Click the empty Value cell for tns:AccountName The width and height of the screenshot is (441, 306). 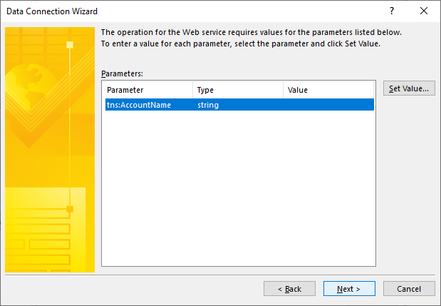tap(328, 105)
